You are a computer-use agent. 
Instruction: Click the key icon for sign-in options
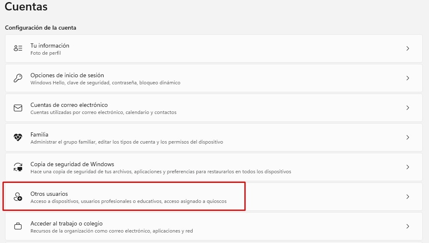coord(18,78)
